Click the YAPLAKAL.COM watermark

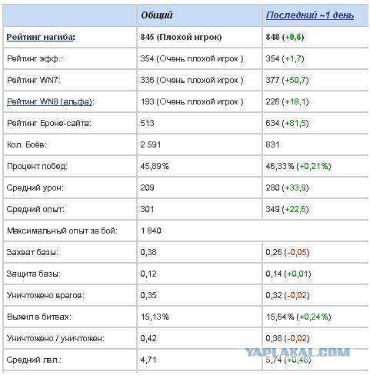pos(298,352)
